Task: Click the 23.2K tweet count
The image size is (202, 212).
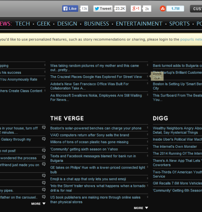Action: point(120,9)
